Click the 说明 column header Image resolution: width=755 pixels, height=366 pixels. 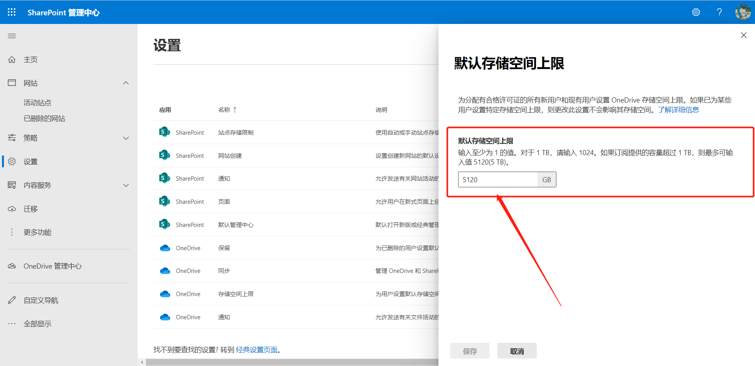381,110
